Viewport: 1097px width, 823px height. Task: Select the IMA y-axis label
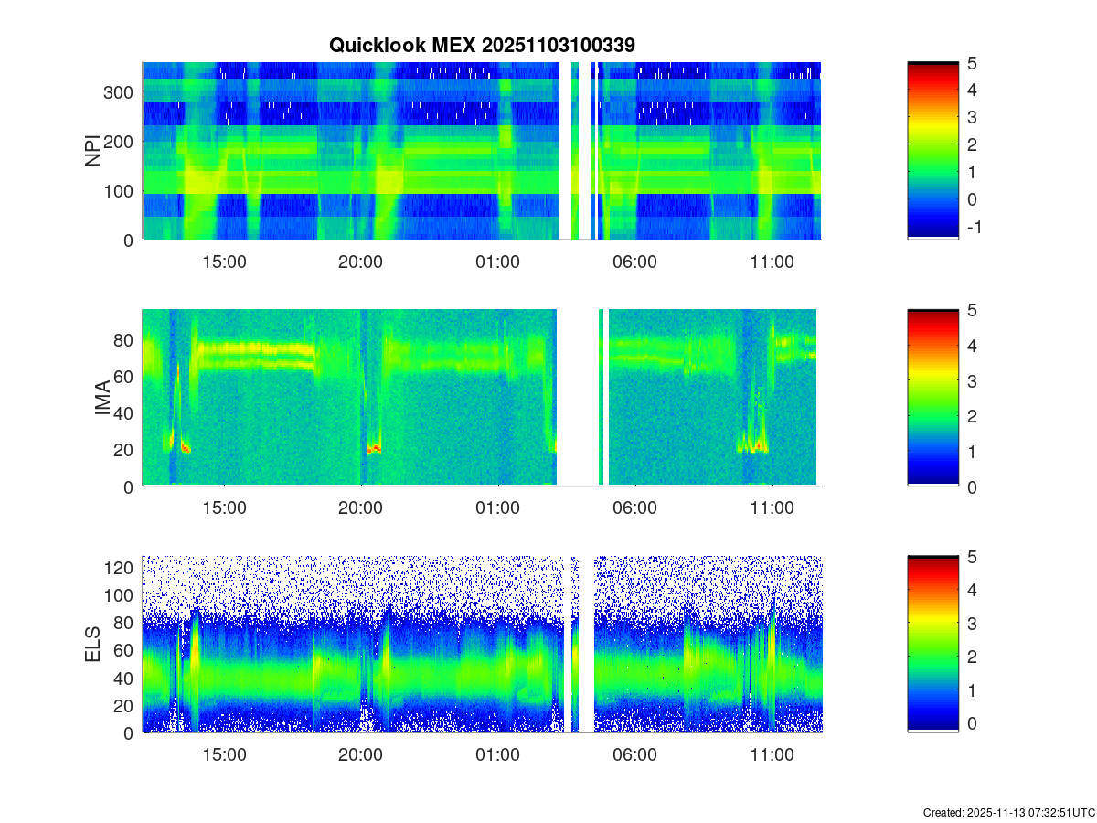tap(104, 398)
